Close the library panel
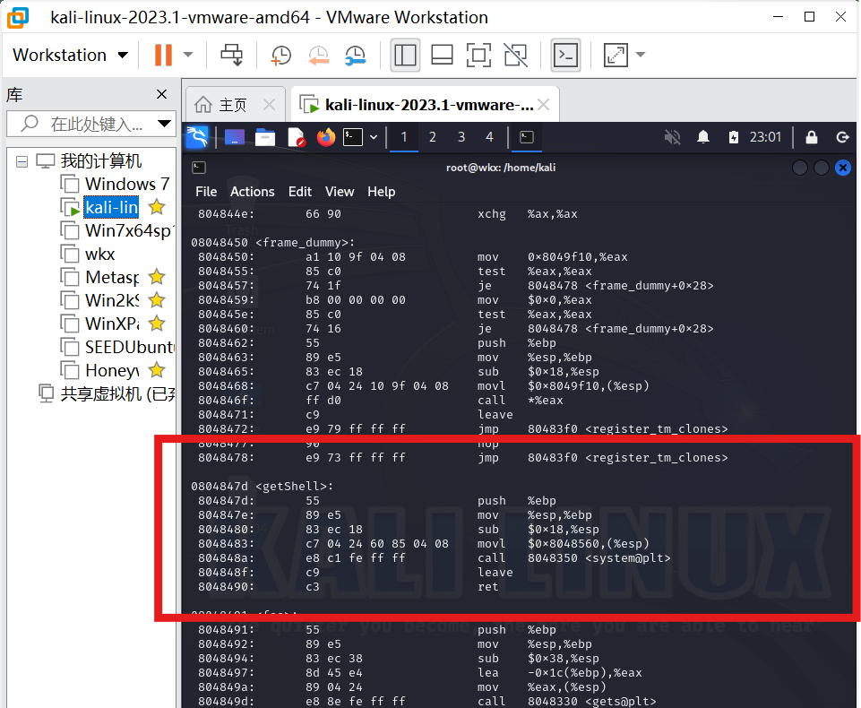The image size is (861, 708). (x=161, y=94)
